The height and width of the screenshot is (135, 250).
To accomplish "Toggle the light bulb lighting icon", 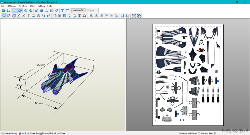I will (x=15, y=11).
